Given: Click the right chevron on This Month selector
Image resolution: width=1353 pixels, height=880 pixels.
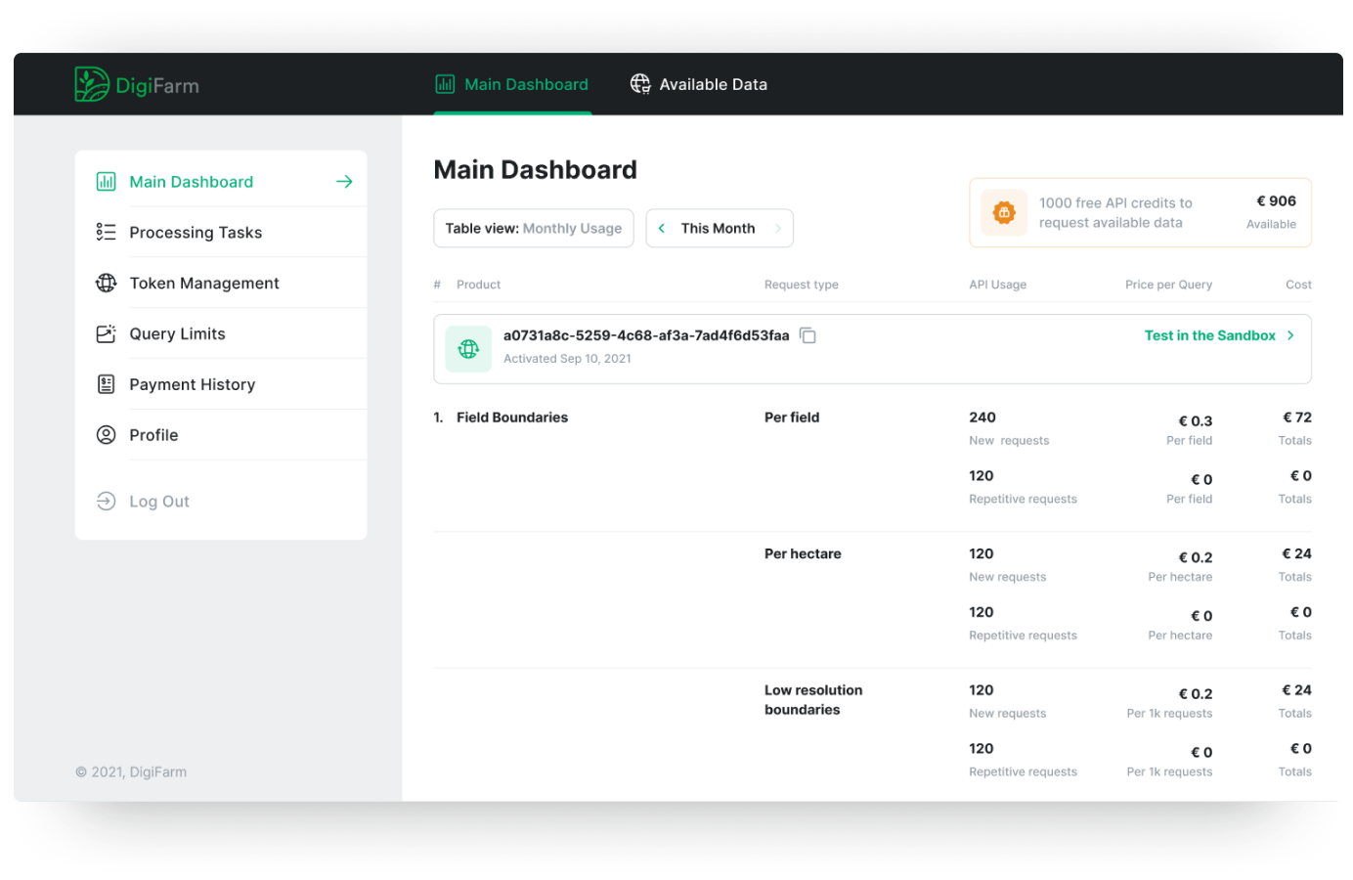Looking at the screenshot, I should click(778, 228).
